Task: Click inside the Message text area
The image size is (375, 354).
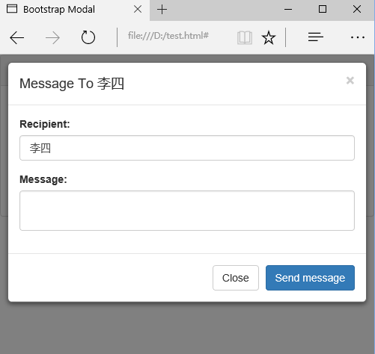Action: [x=187, y=211]
